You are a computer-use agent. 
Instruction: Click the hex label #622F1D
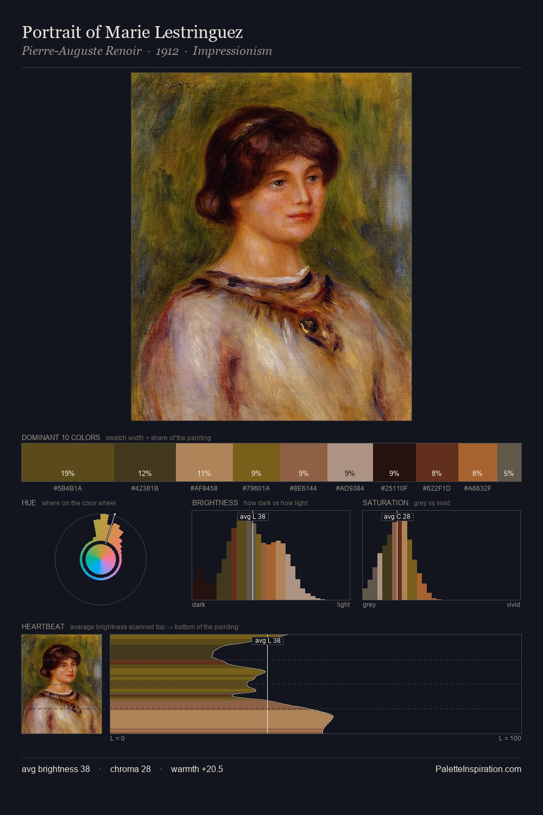(437, 488)
